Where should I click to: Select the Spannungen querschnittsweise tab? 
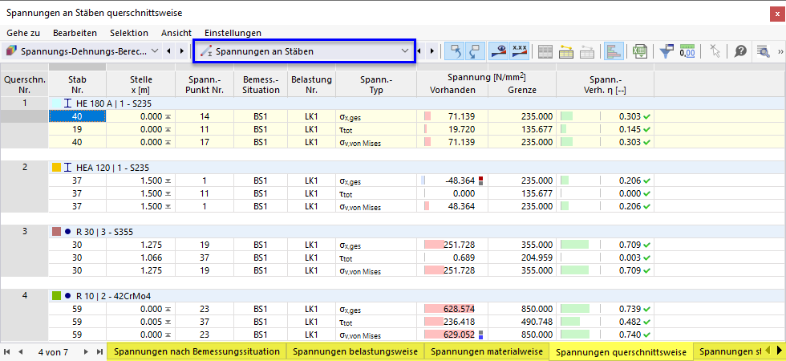pos(621,351)
